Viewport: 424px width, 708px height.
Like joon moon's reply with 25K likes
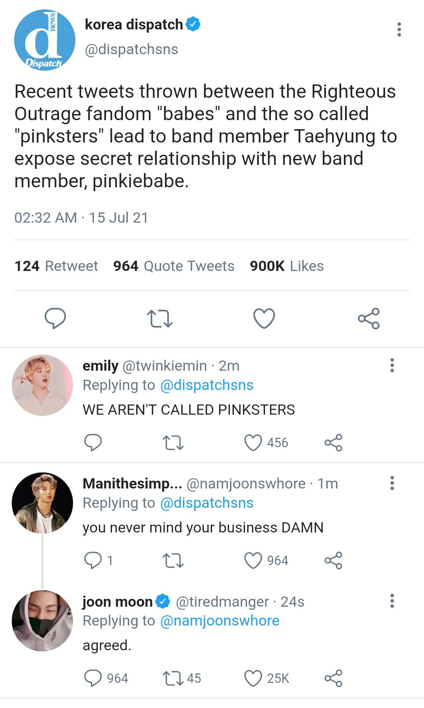[x=267, y=678]
